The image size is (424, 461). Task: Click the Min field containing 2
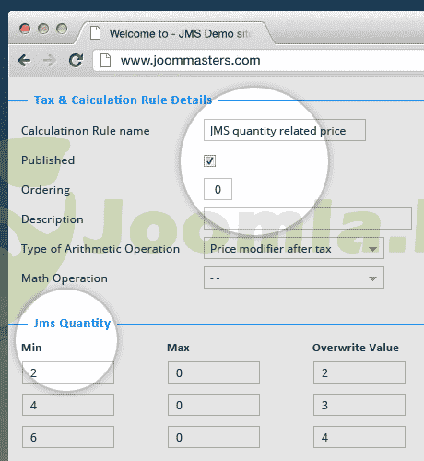coord(68,372)
